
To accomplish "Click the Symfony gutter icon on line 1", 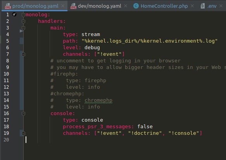I will [x=14, y=14].
